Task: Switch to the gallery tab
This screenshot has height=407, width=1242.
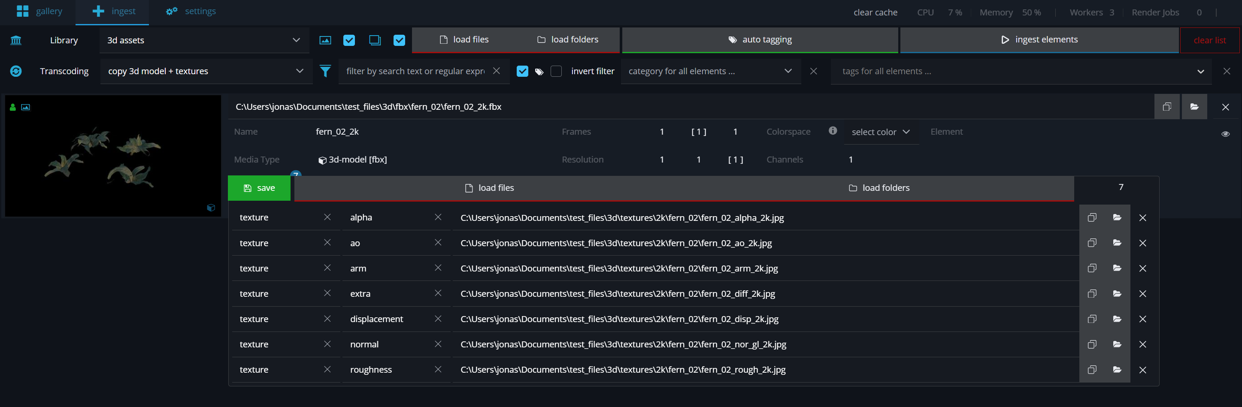Action: point(39,12)
